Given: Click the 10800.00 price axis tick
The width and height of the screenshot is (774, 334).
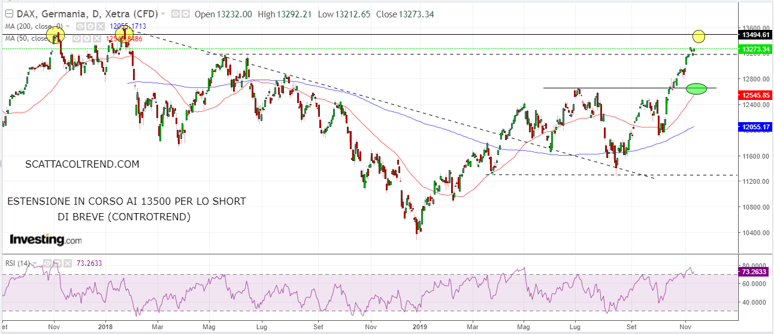Looking at the screenshot, I should 756,207.
